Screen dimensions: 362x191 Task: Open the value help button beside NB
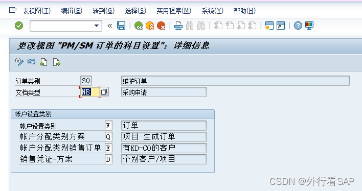(x=104, y=92)
